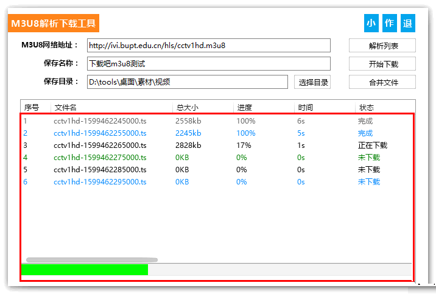Click the green overall progress bar
Image resolution: width=436 pixels, height=294 pixels.
[85, 270]
